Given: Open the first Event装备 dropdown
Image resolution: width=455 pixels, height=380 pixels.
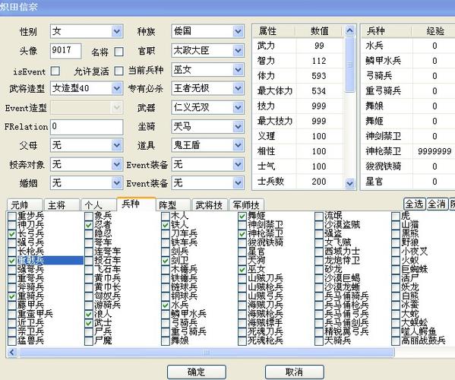Looking at the screenshot, I should 238,165.
